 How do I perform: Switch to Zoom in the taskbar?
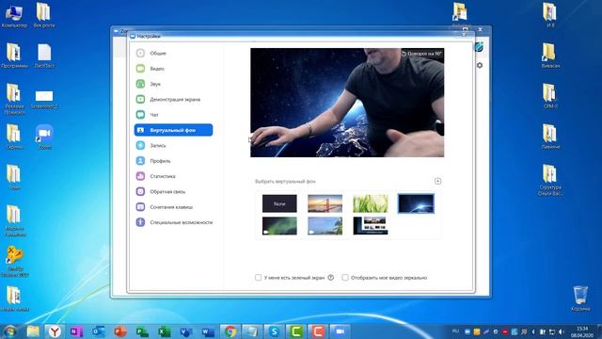(x=340, y=331)
